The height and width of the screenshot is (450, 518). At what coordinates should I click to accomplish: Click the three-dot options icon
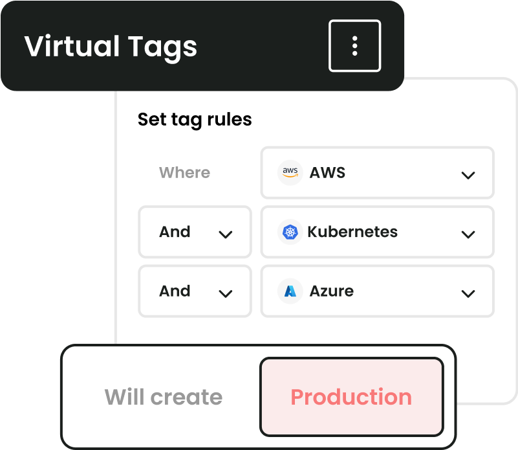pyautogui.click(x=354, y=46)
